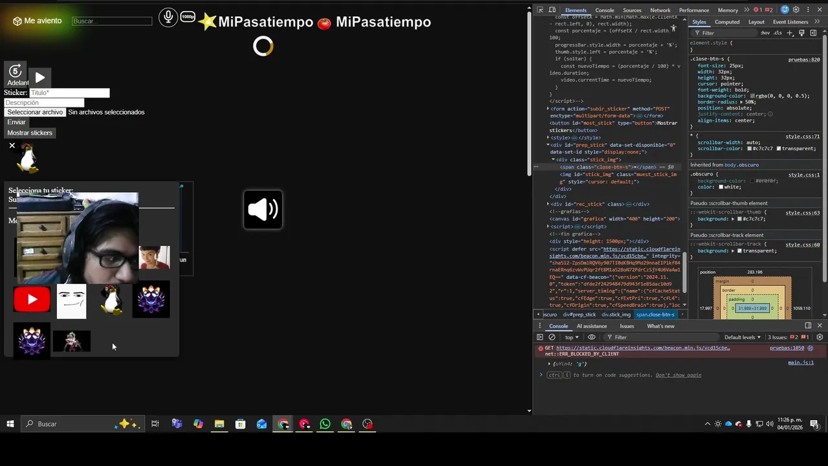
Task: Click the Titulo input field
Action: [x=69, y=93]
